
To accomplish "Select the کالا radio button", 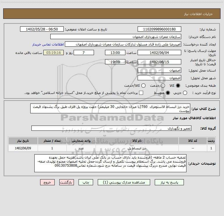I will tap(178, 86).
